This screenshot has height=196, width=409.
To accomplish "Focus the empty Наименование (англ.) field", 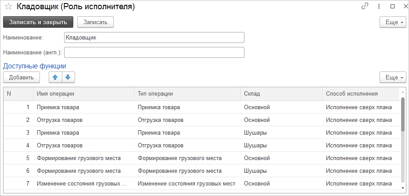I will pyautogui.click(x=154, y=52).
